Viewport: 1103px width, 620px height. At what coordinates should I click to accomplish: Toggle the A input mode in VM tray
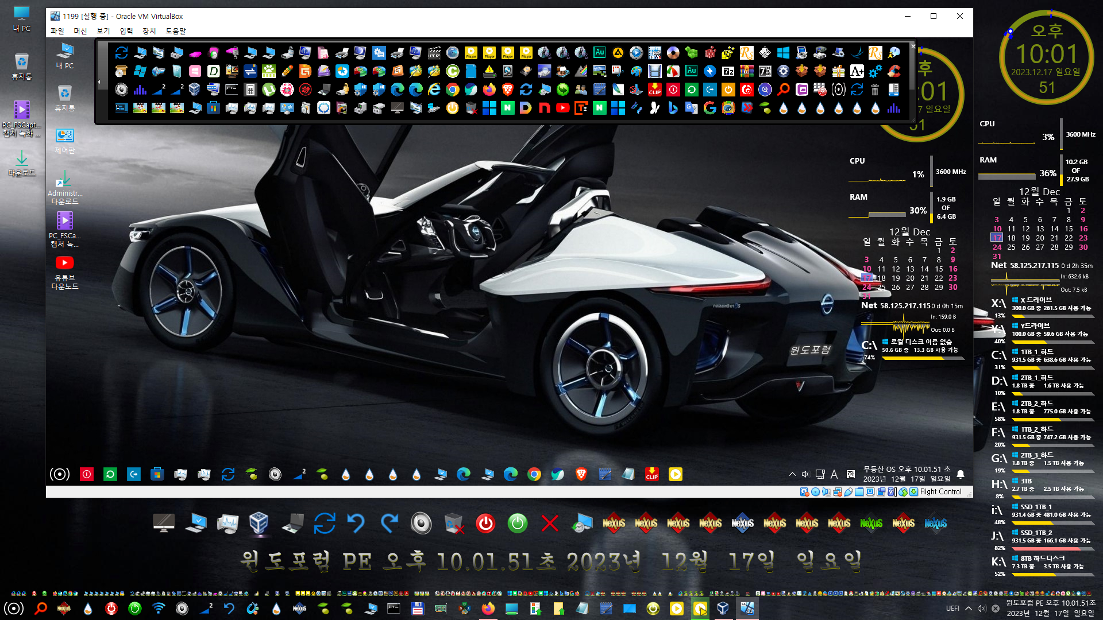coord(834,474)
